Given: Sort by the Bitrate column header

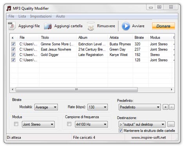Looking at the screenshot, I should tap(140, 38).
